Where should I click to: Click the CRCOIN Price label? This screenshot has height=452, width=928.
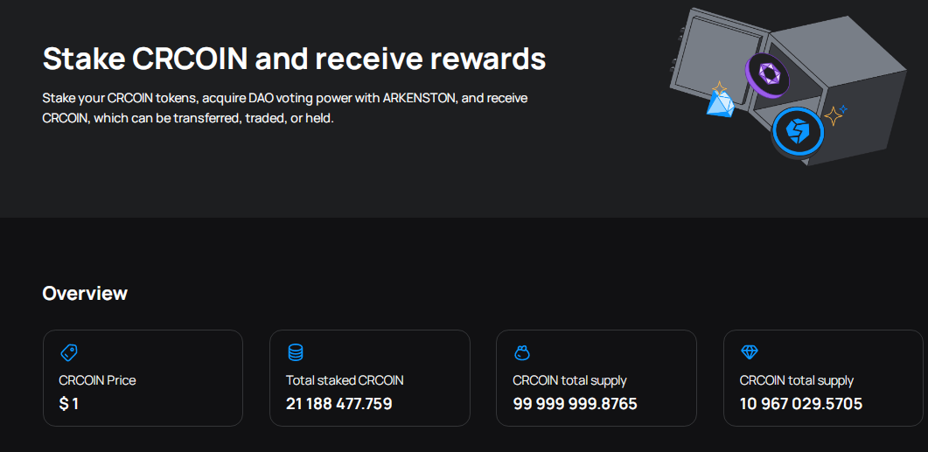pyautogui.click(x=98, y=380)
